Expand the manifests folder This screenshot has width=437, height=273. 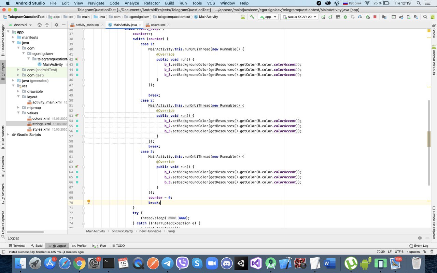coord(13,37)
